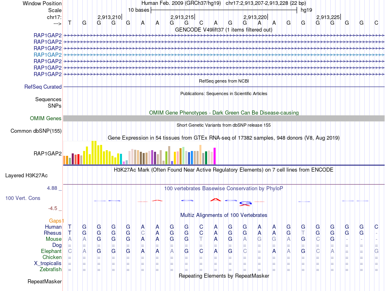Image resolution: width=385 pixels, height=291 pixels.
Task: Open Common dbSNP(155) track settings label
Action: pos(36,131)
